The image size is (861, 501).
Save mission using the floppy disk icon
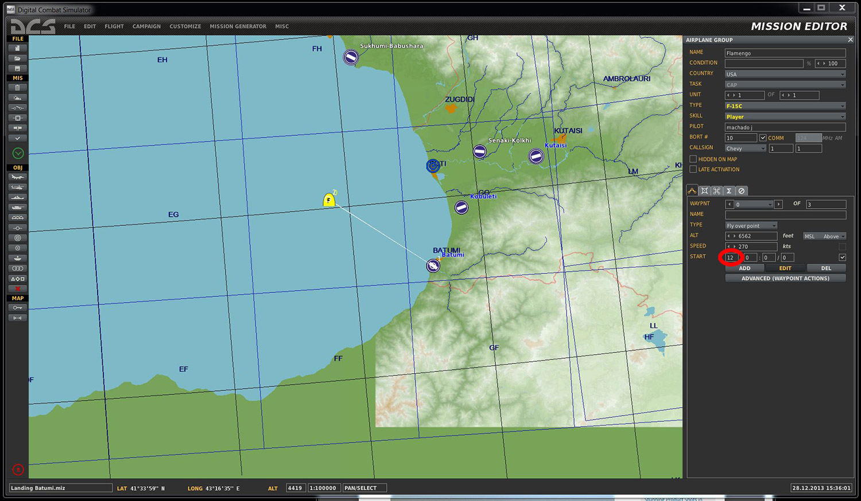(17, 68)
